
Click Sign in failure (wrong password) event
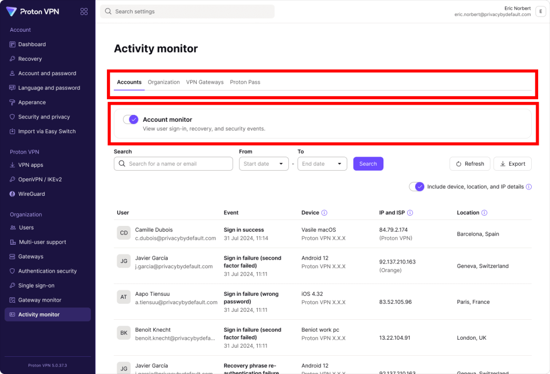point(251,298)
